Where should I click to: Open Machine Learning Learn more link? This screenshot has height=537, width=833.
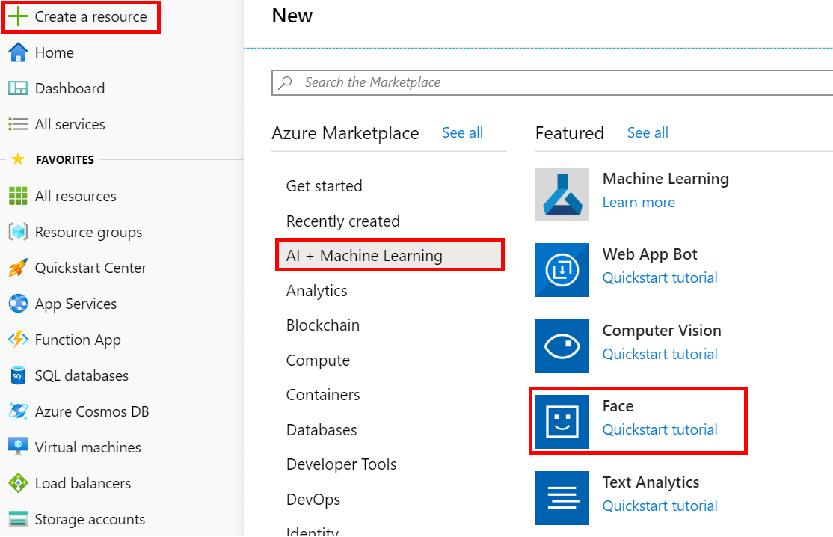pos(639,203)
